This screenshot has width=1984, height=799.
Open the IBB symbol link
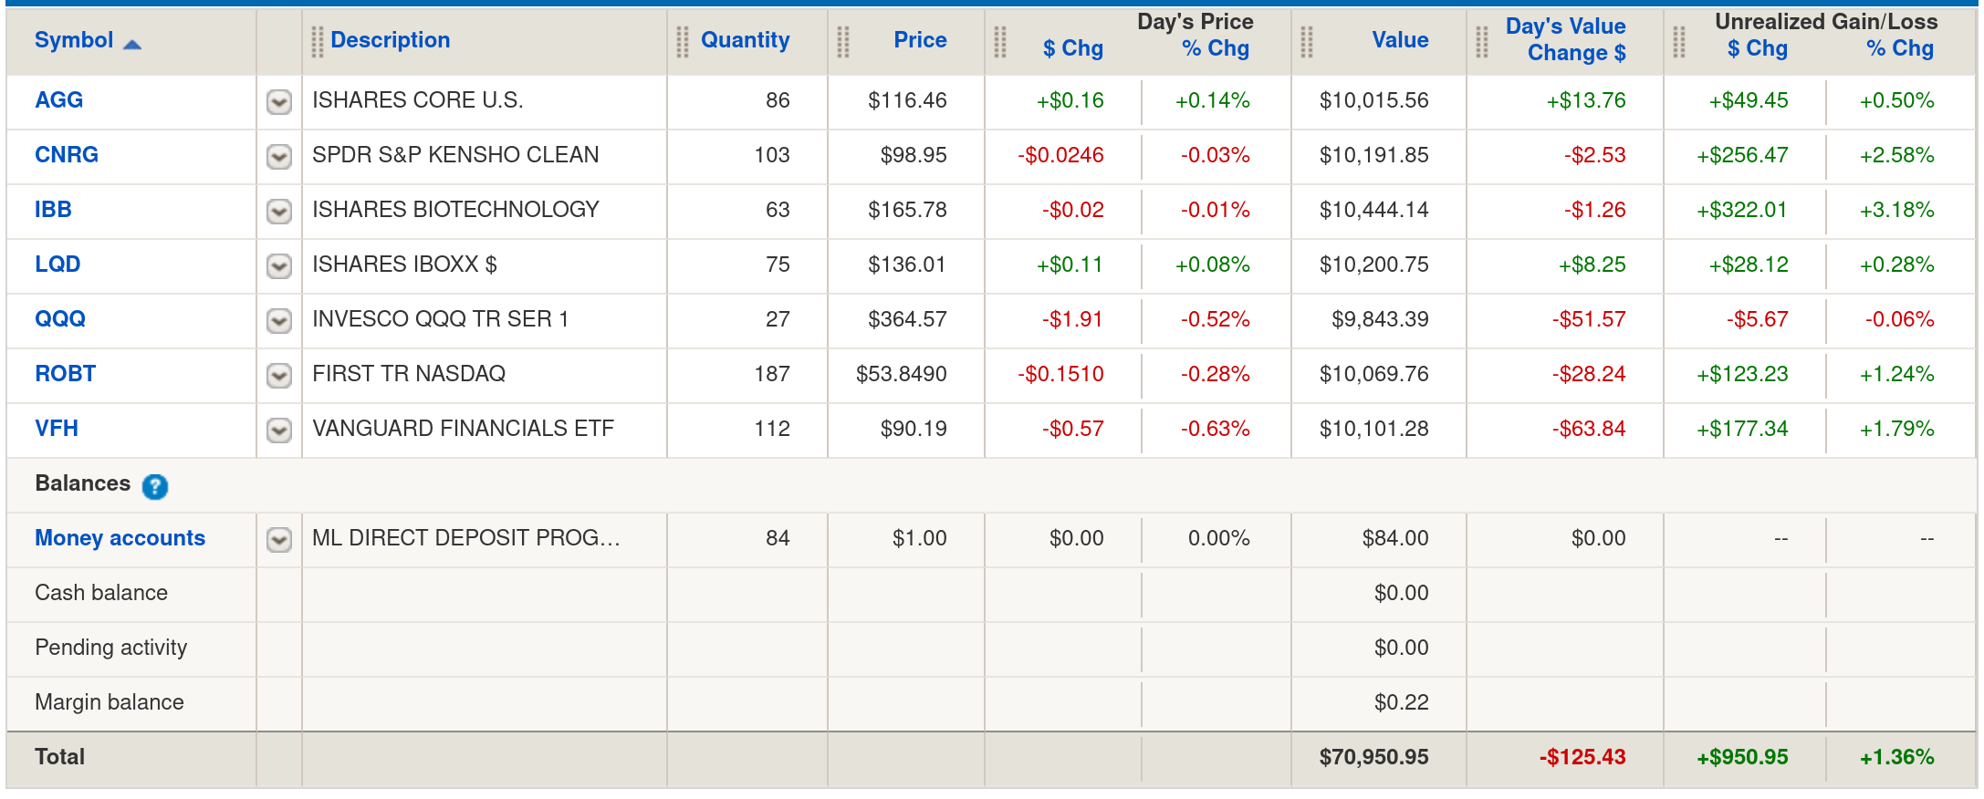pos(53,210)
